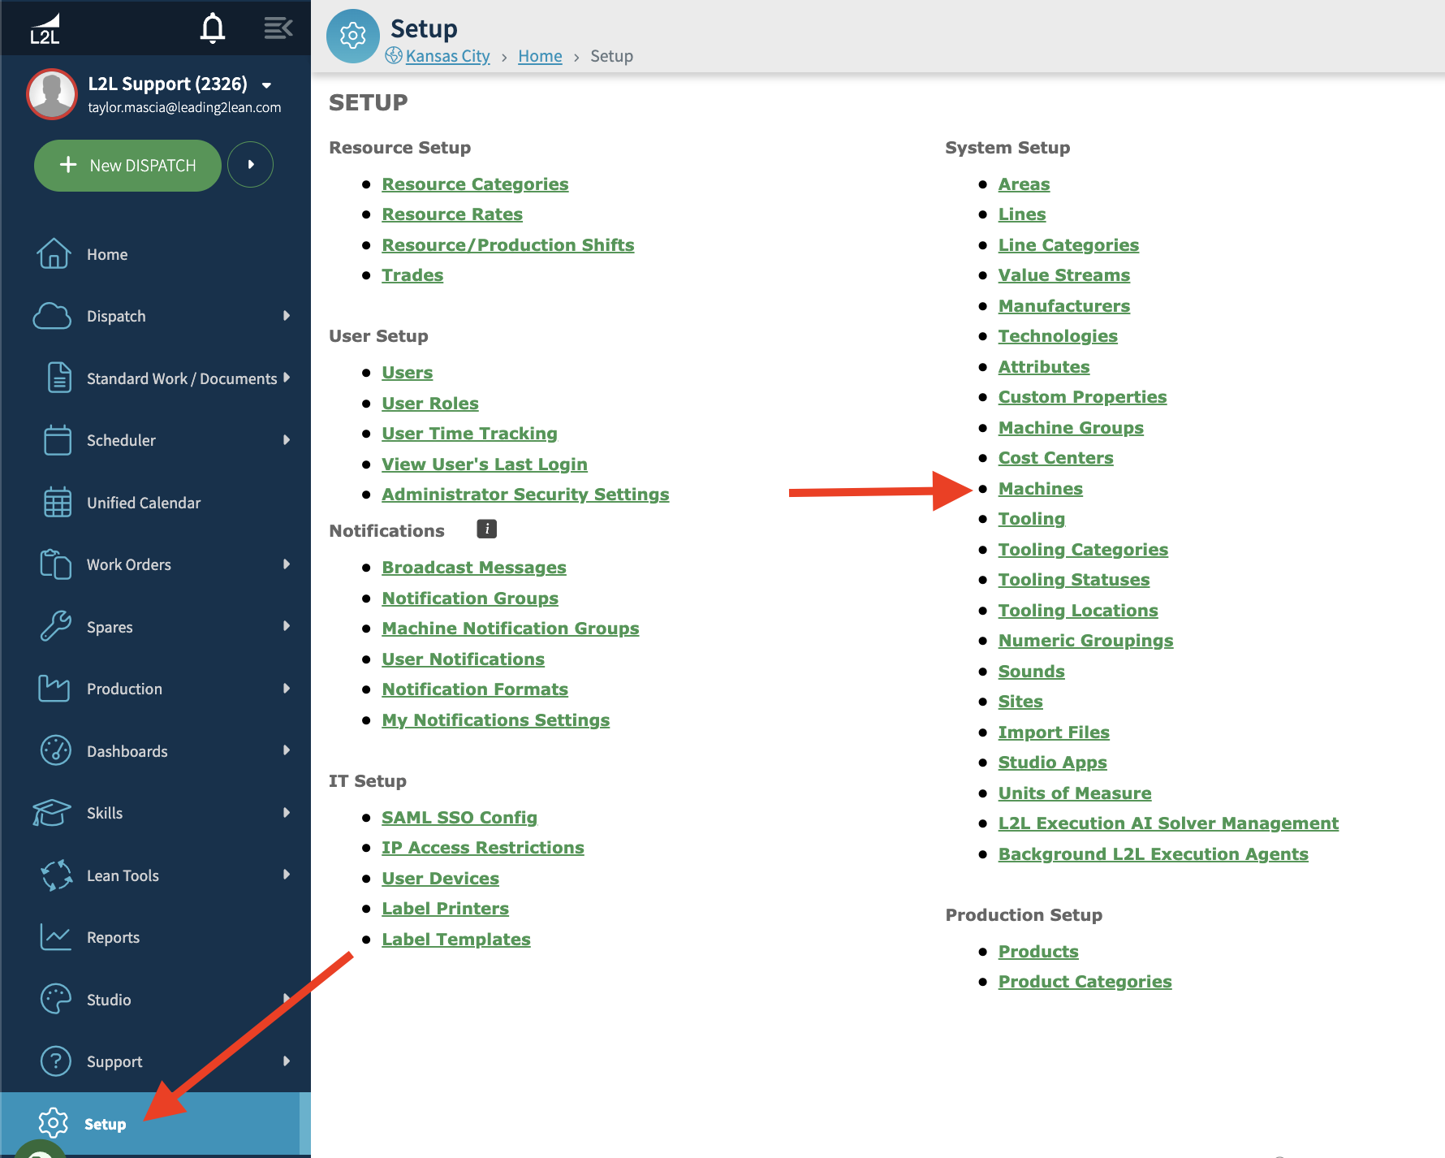The height and width of the screenshot is (1158, 1445).
Task: Open Tooling Categories link
Action: tap(1083, 550)
